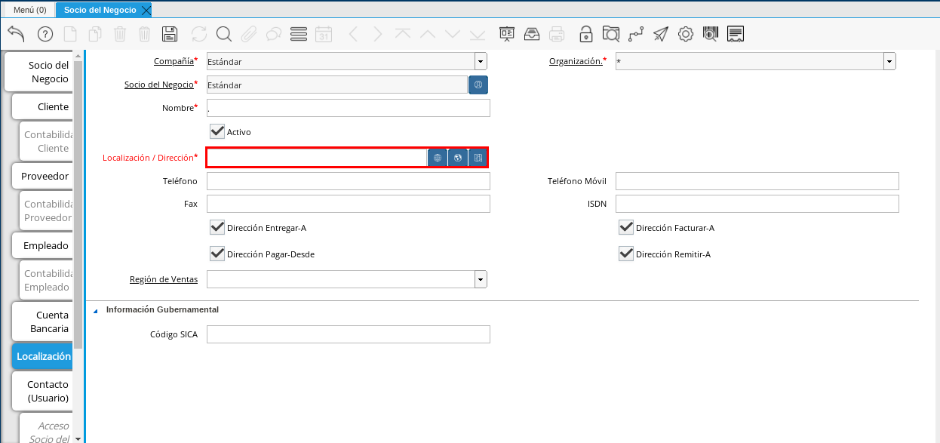Click the Undo changes arrow icon

click(x=16, y=33)
